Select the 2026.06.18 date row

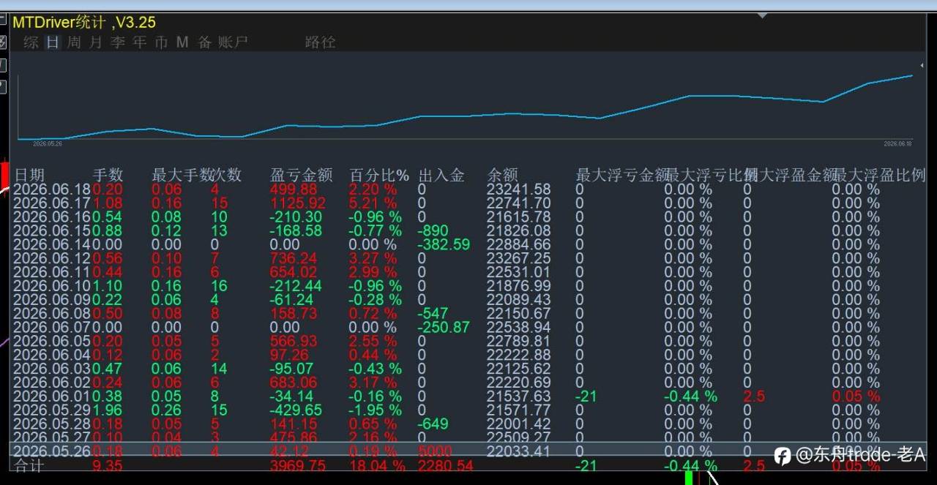[x=52, y=189]
